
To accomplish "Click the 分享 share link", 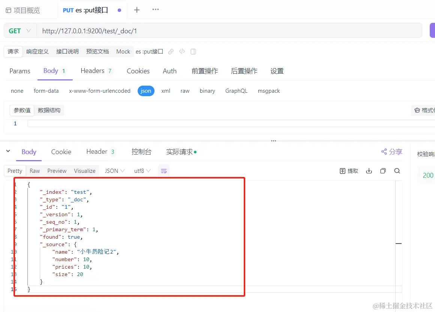I will click(x=391, y=152).
